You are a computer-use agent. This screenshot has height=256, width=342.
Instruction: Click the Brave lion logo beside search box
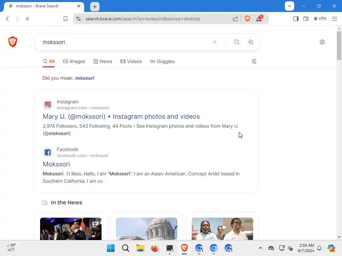tap(13, 42)
